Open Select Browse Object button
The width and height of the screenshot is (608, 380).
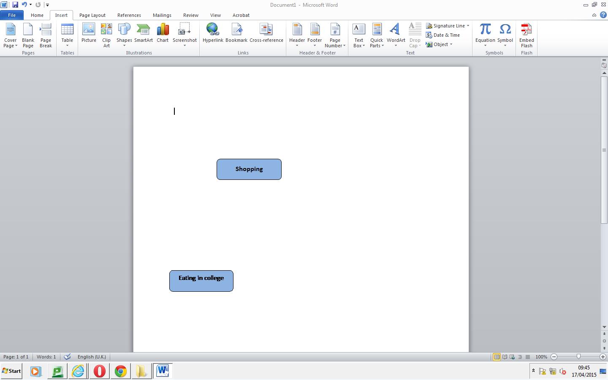[604, 341]
